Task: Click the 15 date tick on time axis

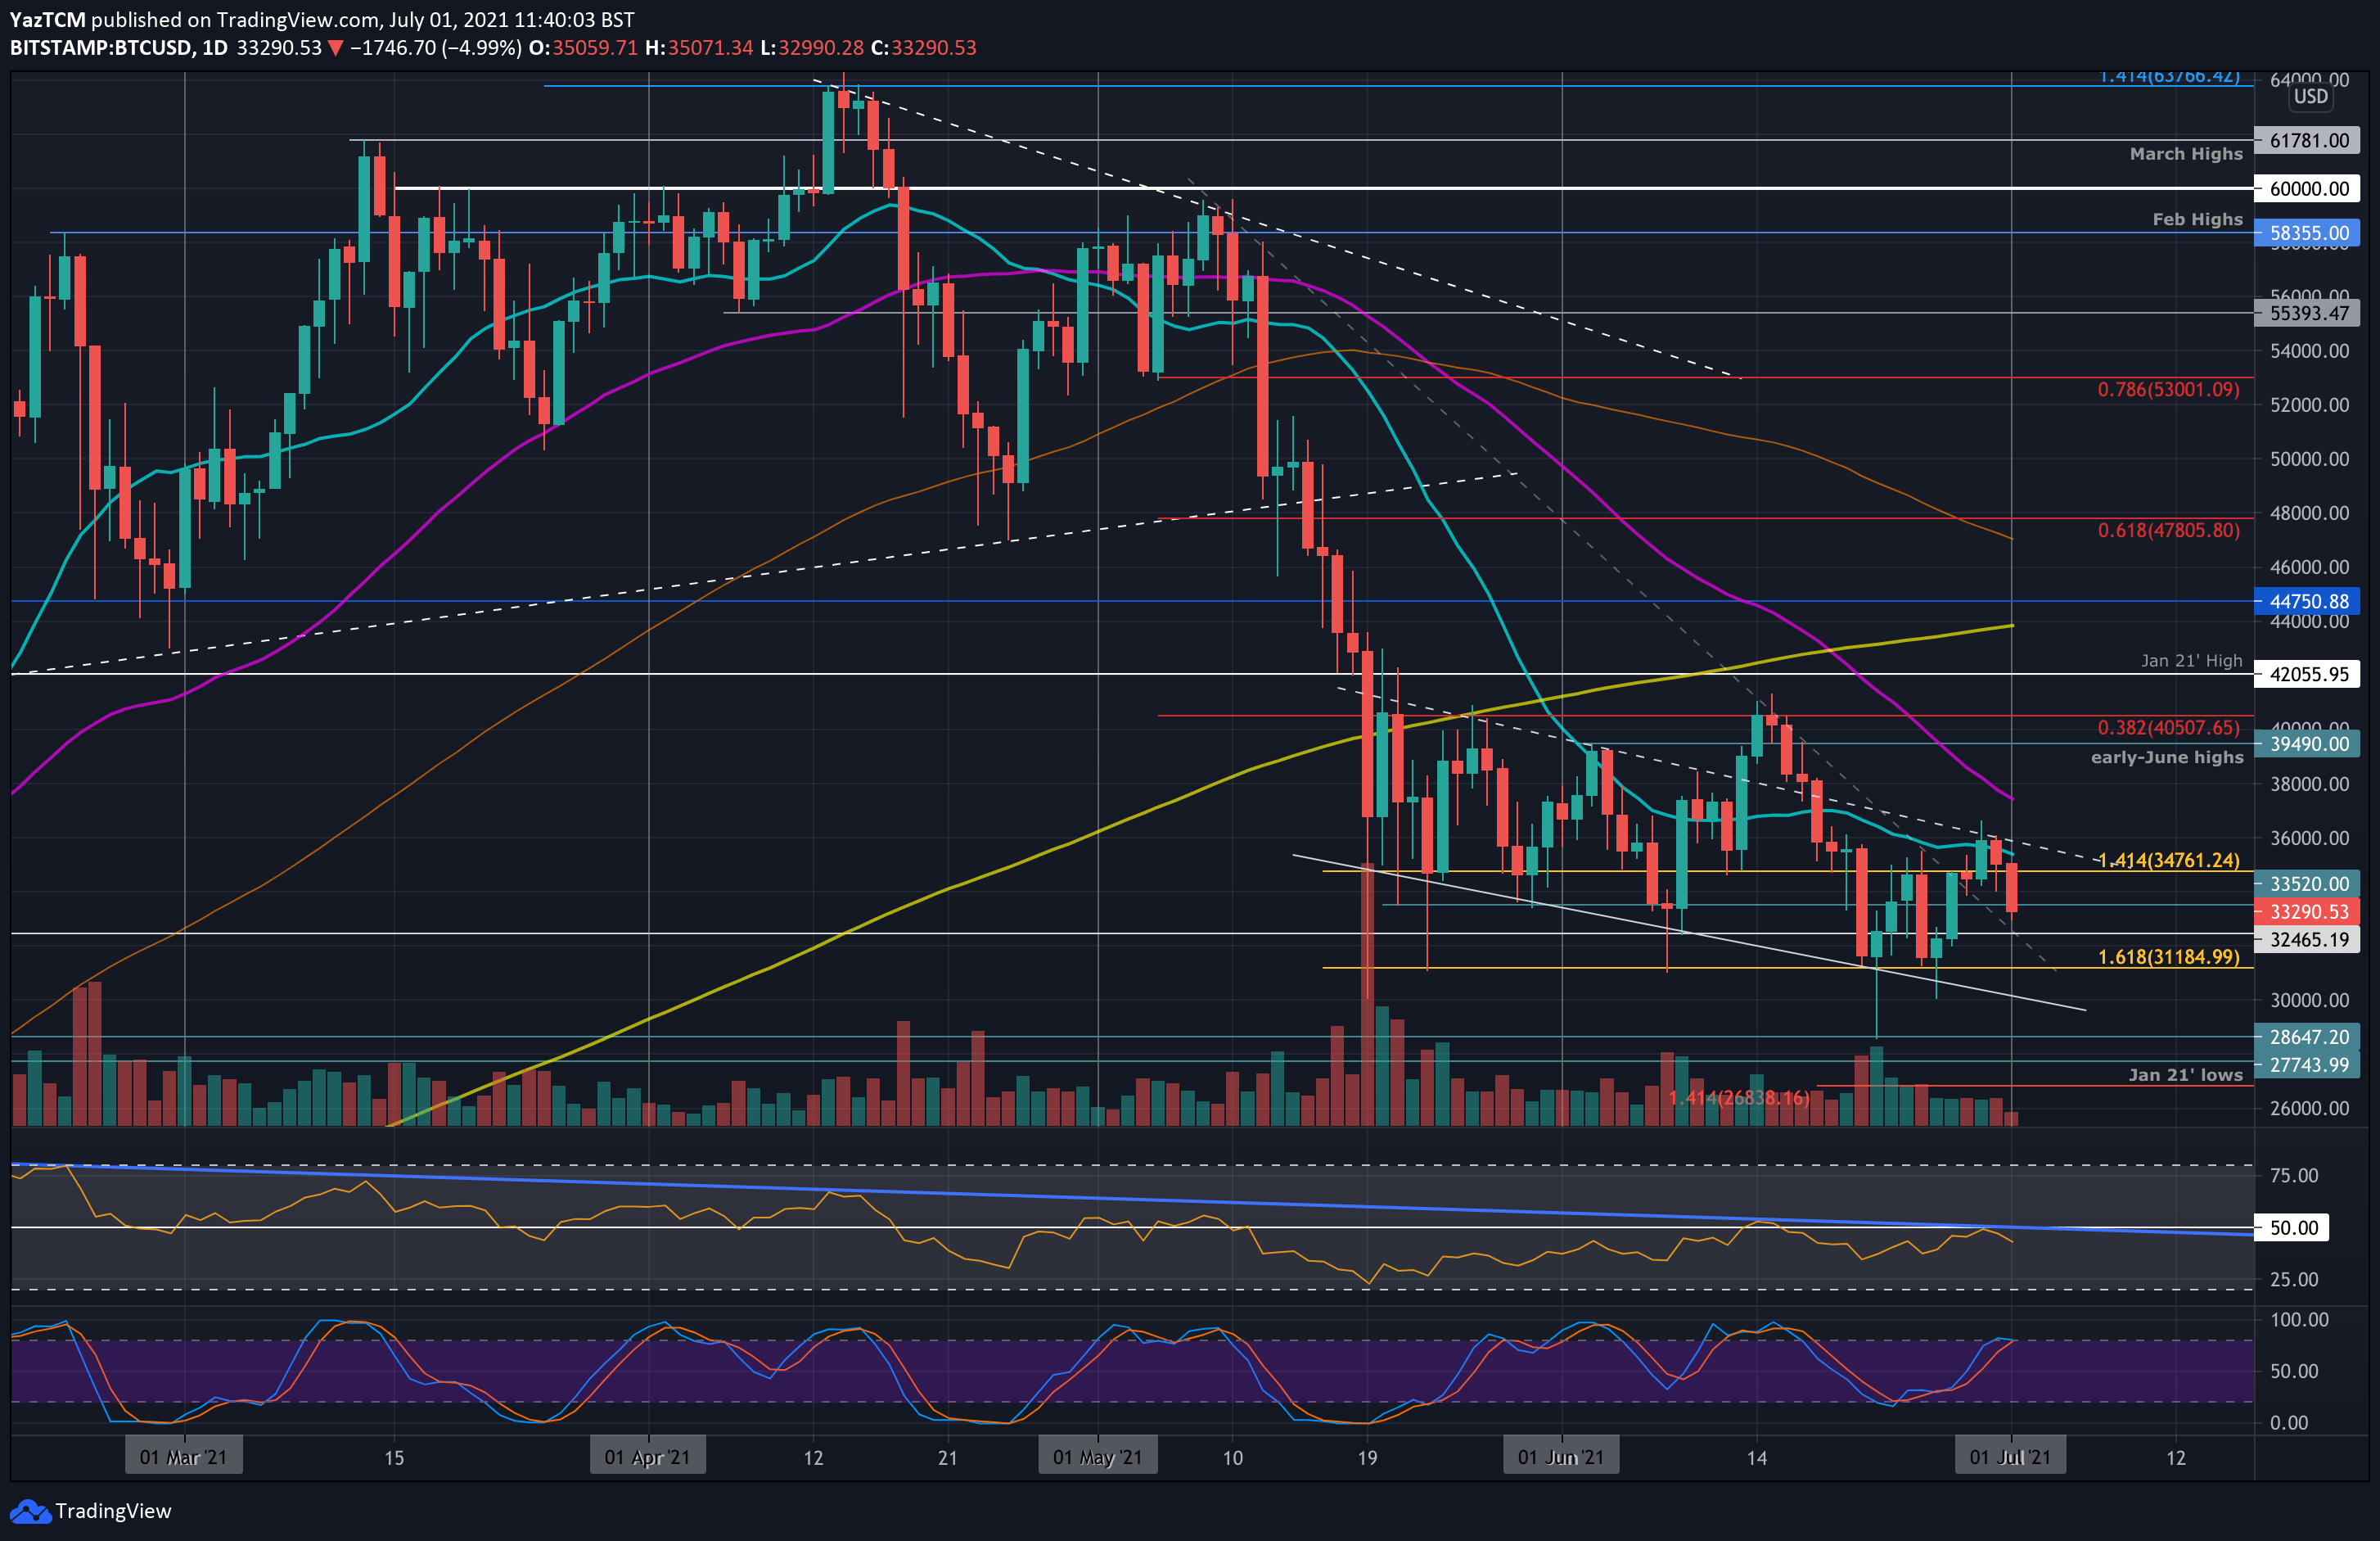Action: 394,1458
